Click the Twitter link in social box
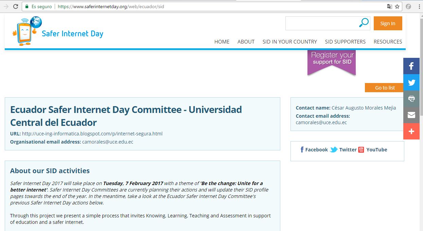 click(343, 150)
